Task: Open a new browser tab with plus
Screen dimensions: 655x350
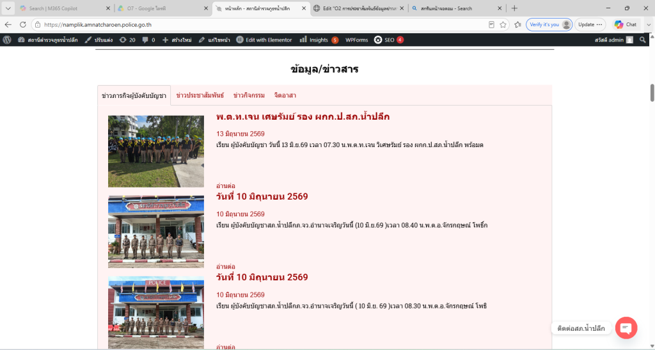Action: click(514, 8)
